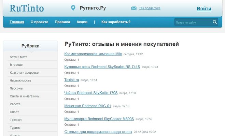Screen dimensions: 225x136
Task: Click the location pin icon
Action: 73,8
